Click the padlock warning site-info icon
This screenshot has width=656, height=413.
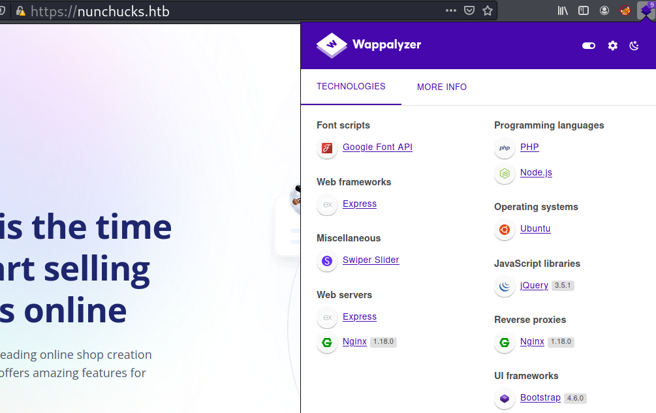pos(21,11)
